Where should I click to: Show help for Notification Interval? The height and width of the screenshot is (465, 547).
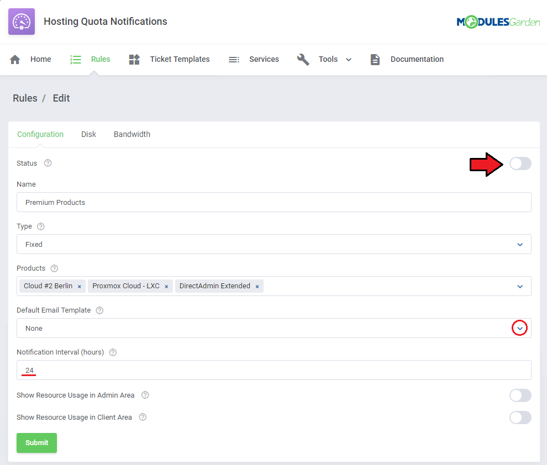pyautogui.click(x=113, y=352)
